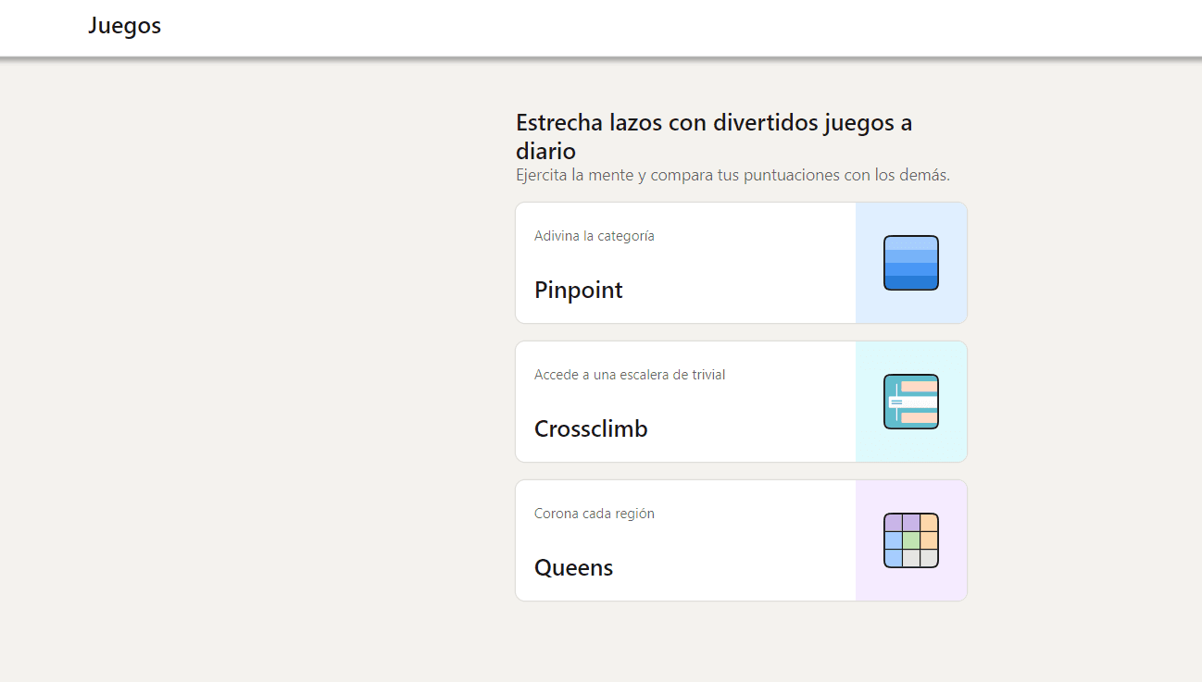Select 'Corona cada región' description text
Screen dimensions: 1202x682
(x=594, y=514)
